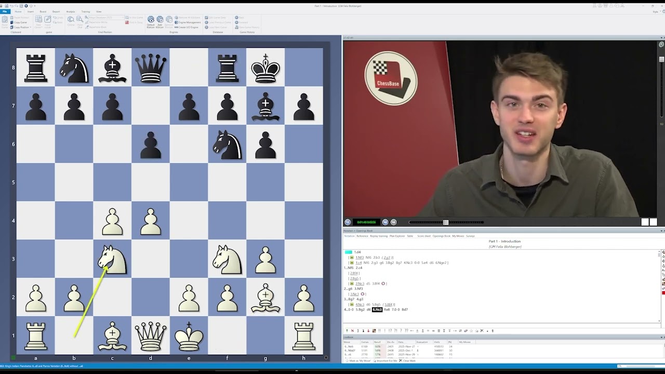The width and height of the screenshot is (665, 374).
Task: Select the My Moves tab
Action: pos(458,236)
